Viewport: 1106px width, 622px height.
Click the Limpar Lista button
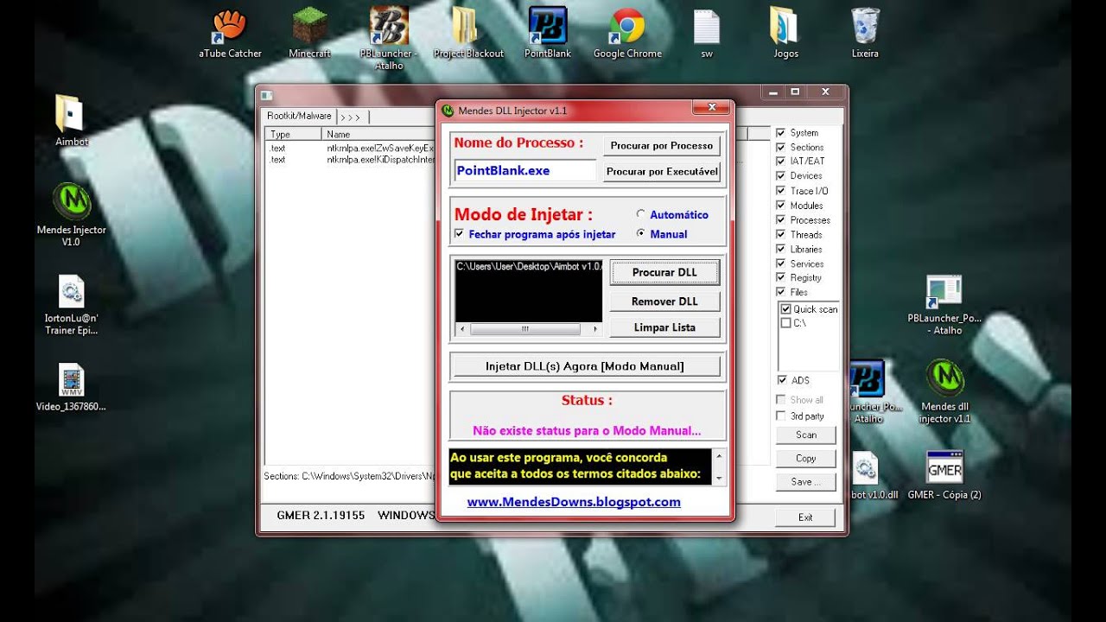point(664,327)
